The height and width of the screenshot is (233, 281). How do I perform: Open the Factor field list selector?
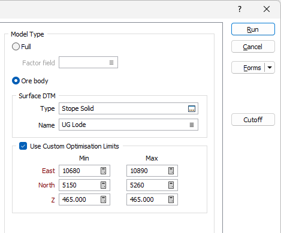click(111, 63)
